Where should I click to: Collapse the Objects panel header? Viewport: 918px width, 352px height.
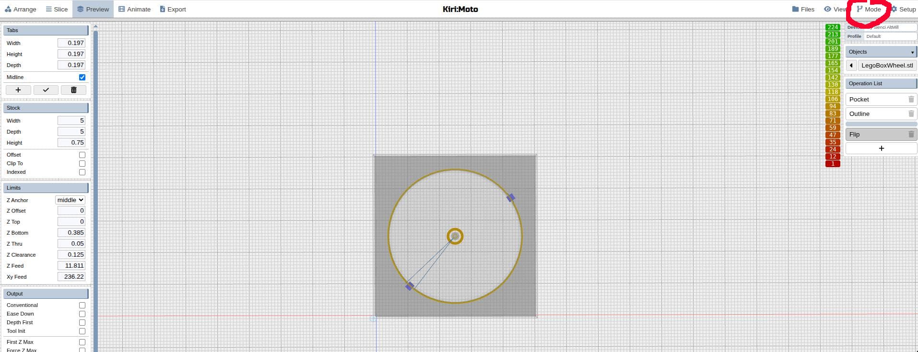pyautogui.click(x=881, y=52)
